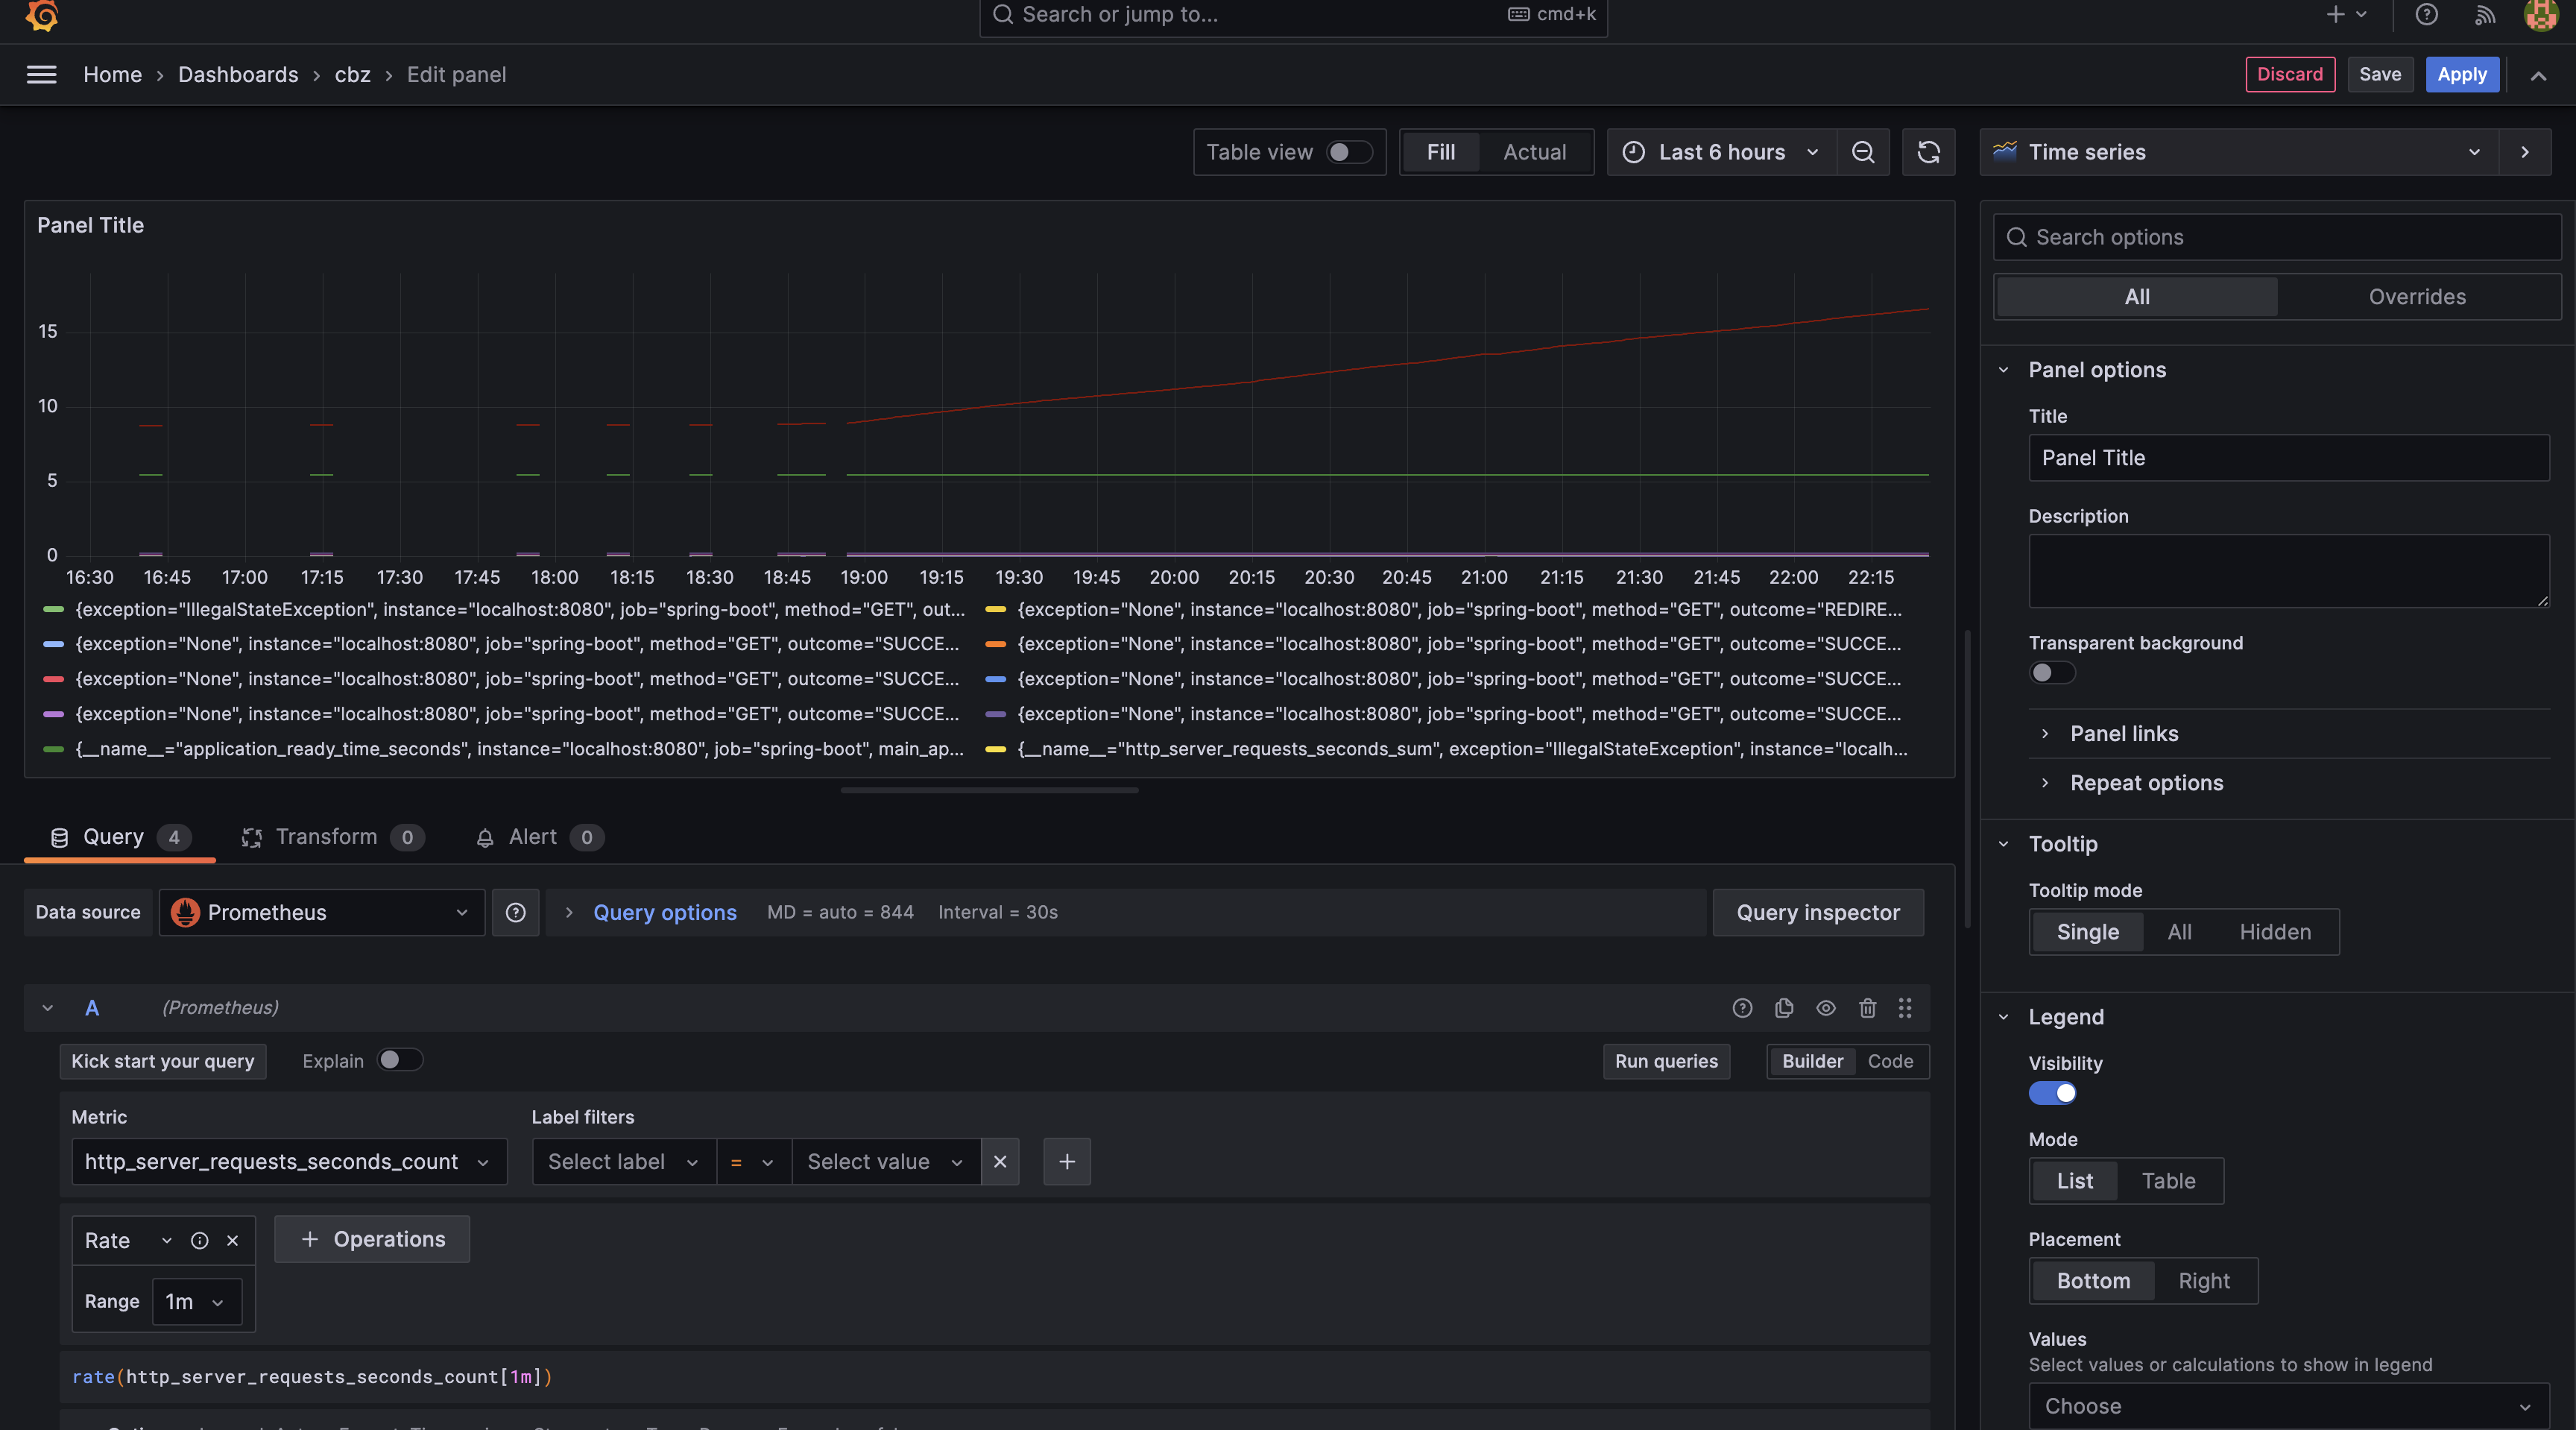This screenshot has height=1430, width=2576.
Task: Open the Query inspector
Action: [1818, 912]
